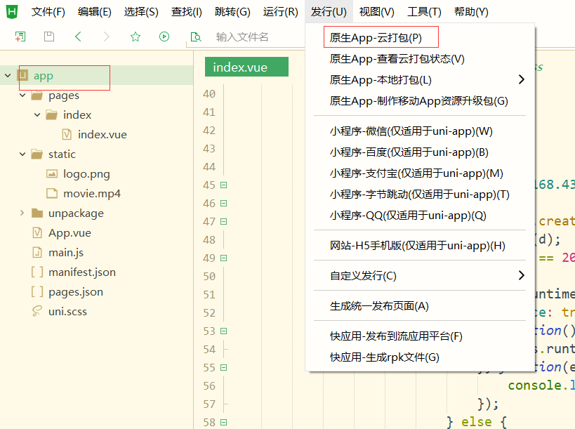Open 原生App-本地打包 submenu arrow
Image resolution: width=575 pixels, height=429 pixels.
pyautogui.click(x=522, y=79)
